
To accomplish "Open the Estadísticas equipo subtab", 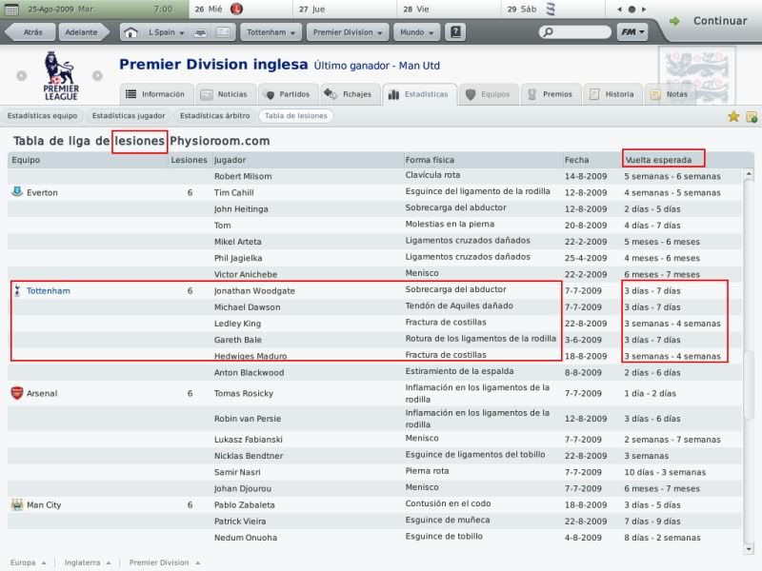I will click(x=42, y=116).
